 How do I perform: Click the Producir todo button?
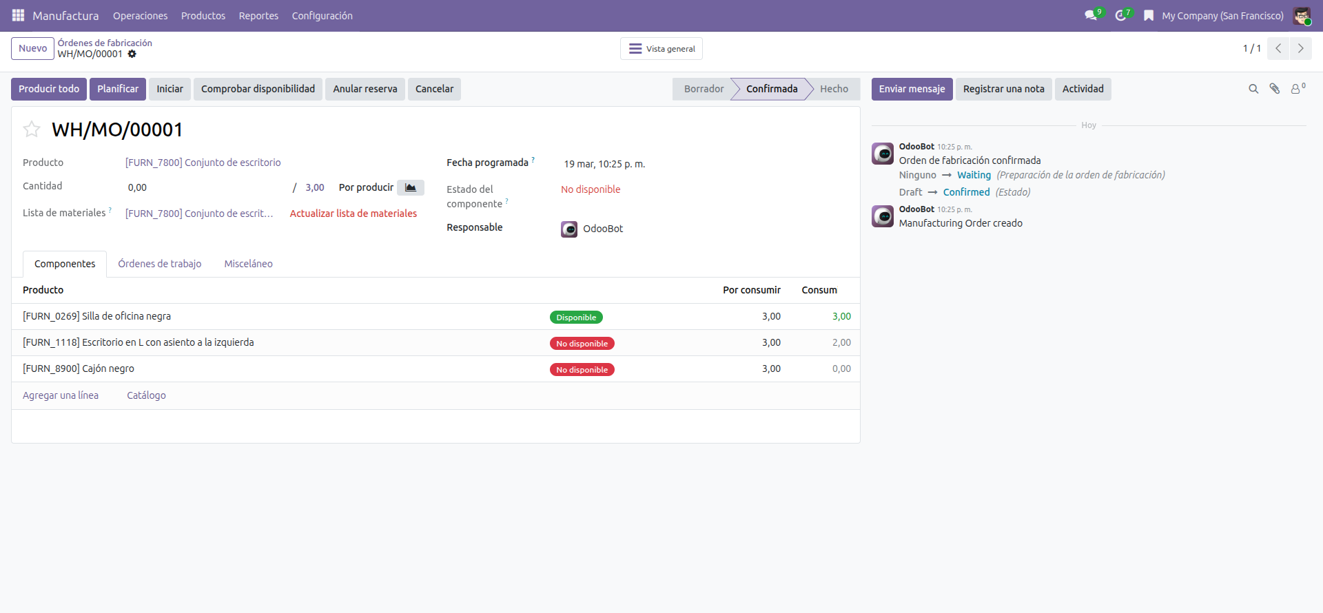[49, 89]
